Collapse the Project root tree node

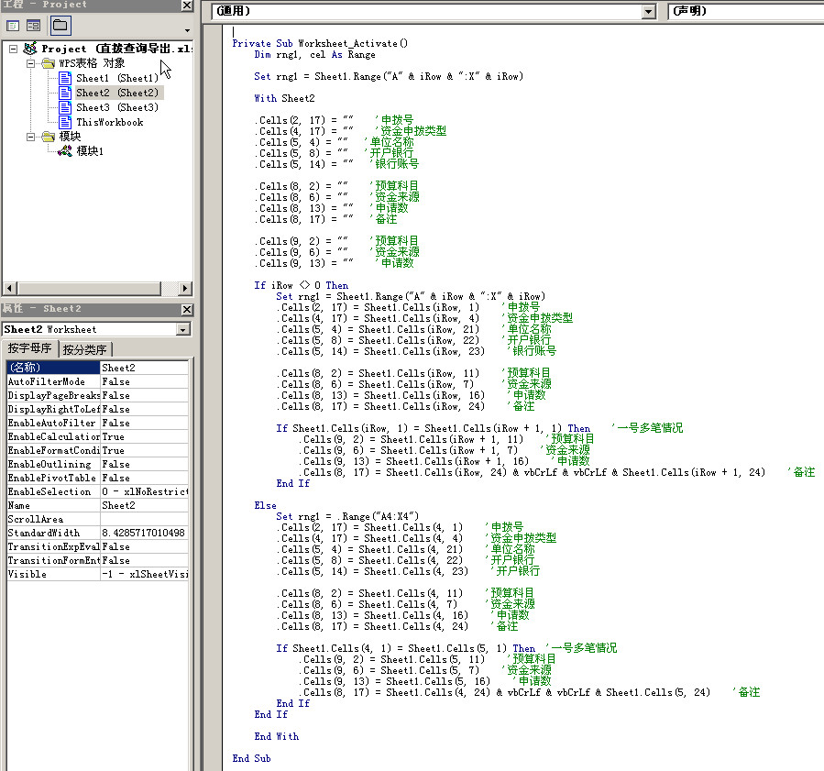click(13, 49)
